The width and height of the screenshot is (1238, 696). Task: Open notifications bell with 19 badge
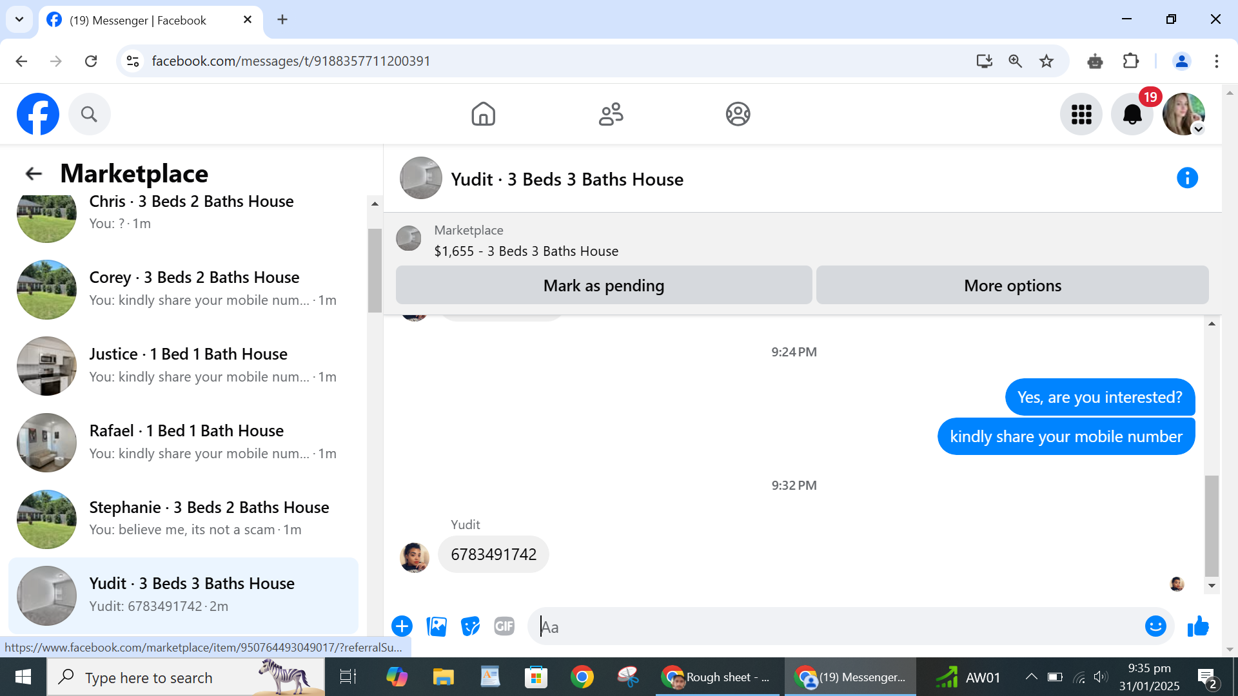pyautogui.click(x=1132, y=114)
